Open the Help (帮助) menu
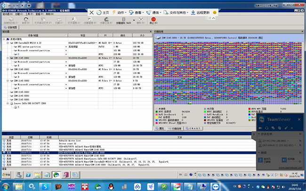The height and width of the screenshot is (191, 306). pyautogui.click(x=49, y=14)
